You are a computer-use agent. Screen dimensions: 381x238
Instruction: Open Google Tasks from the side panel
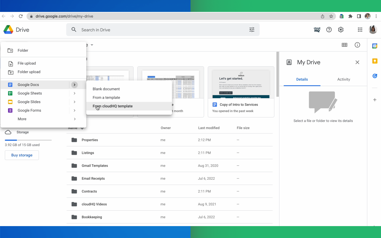(x=375, y=76)
